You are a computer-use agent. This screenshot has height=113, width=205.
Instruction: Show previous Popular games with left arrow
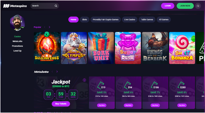tap(45, 27)
